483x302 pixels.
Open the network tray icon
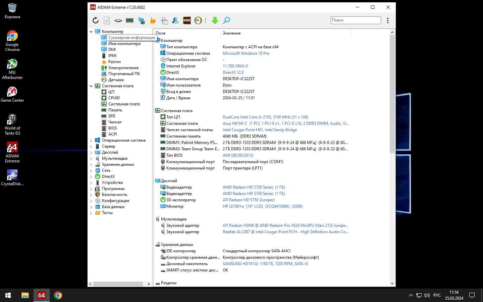[x=419, y=295]
